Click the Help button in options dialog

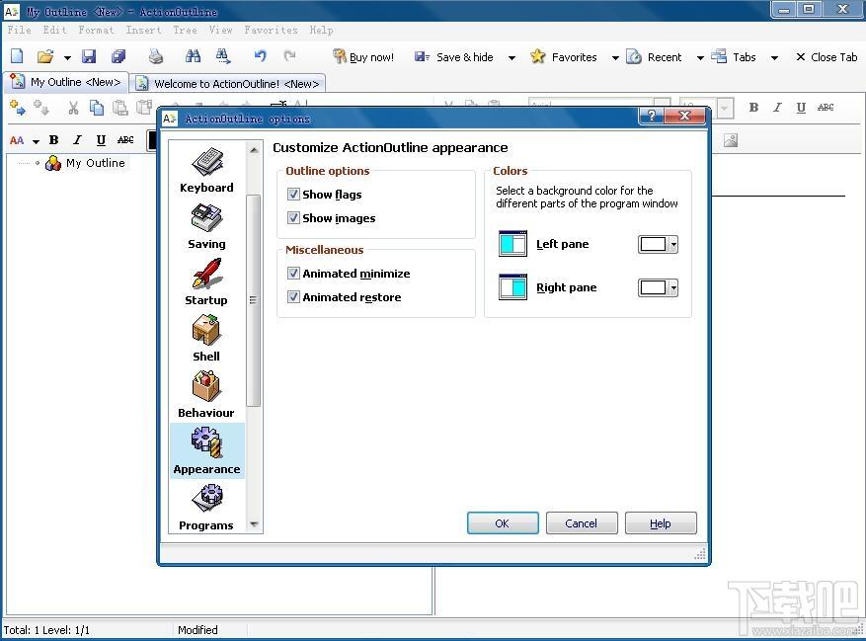661,523
